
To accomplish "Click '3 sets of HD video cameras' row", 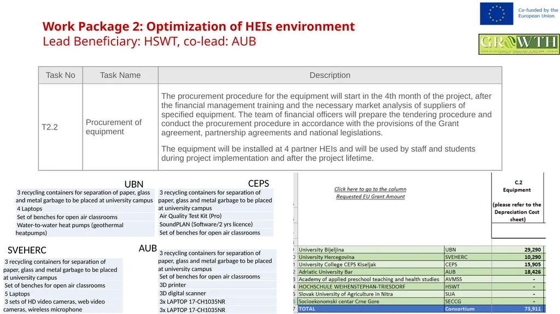I will 63,305.
